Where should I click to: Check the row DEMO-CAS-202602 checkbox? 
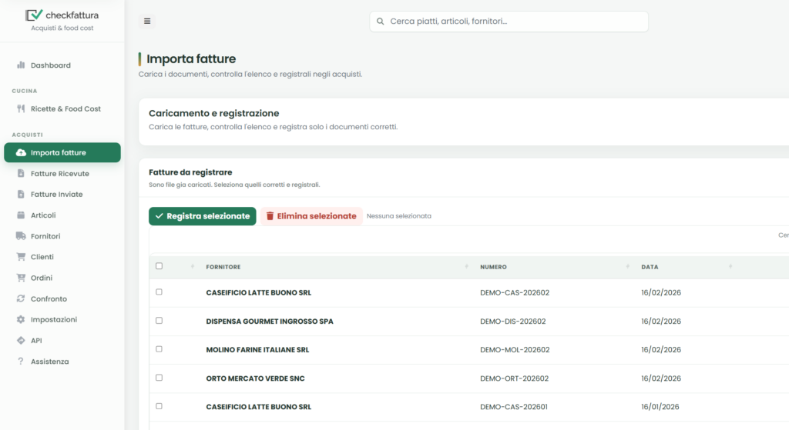(x=159, y=292)
